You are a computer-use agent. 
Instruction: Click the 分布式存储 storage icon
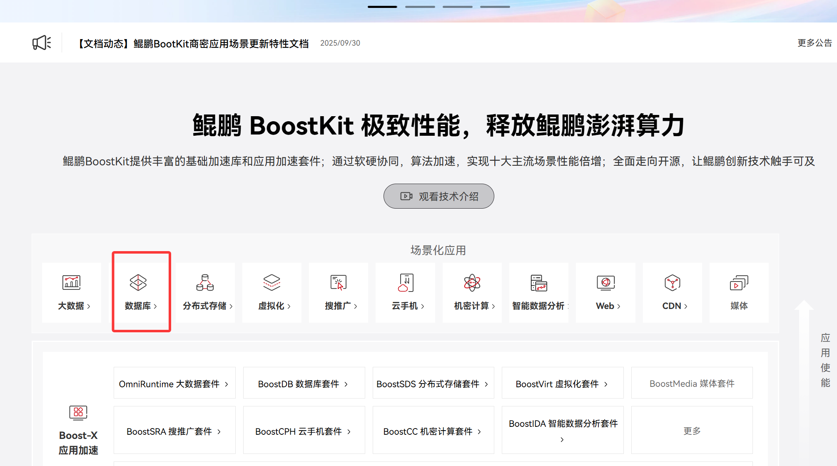click(x=205, y=282)
